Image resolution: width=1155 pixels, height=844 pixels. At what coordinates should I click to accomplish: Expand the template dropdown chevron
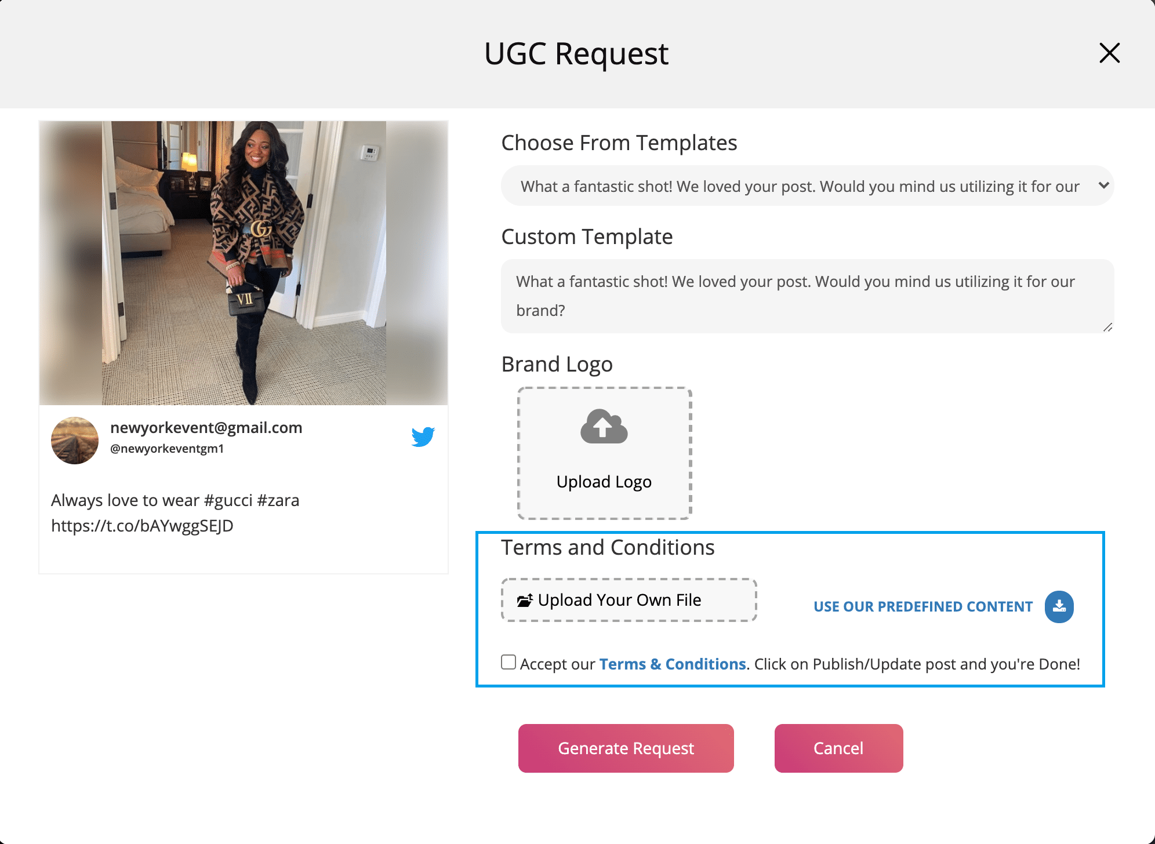[x=1103, y=185]
